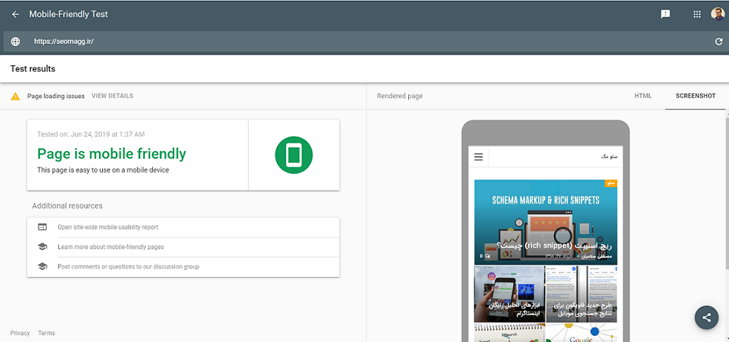Open the feedback icon in header
729x342 pixels.
[x=665, y=14]
